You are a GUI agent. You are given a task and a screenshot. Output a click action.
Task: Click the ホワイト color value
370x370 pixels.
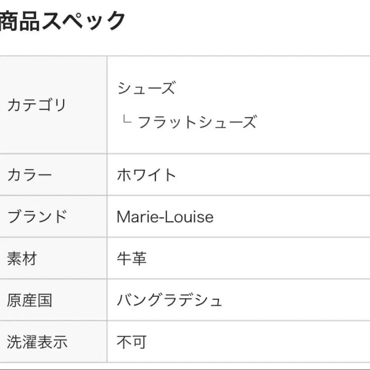pos(146,175)
